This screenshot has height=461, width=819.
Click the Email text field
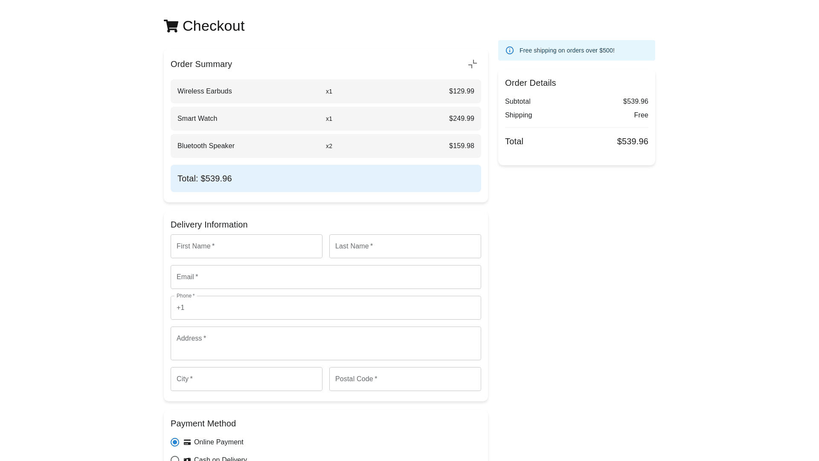click(325, 277)
